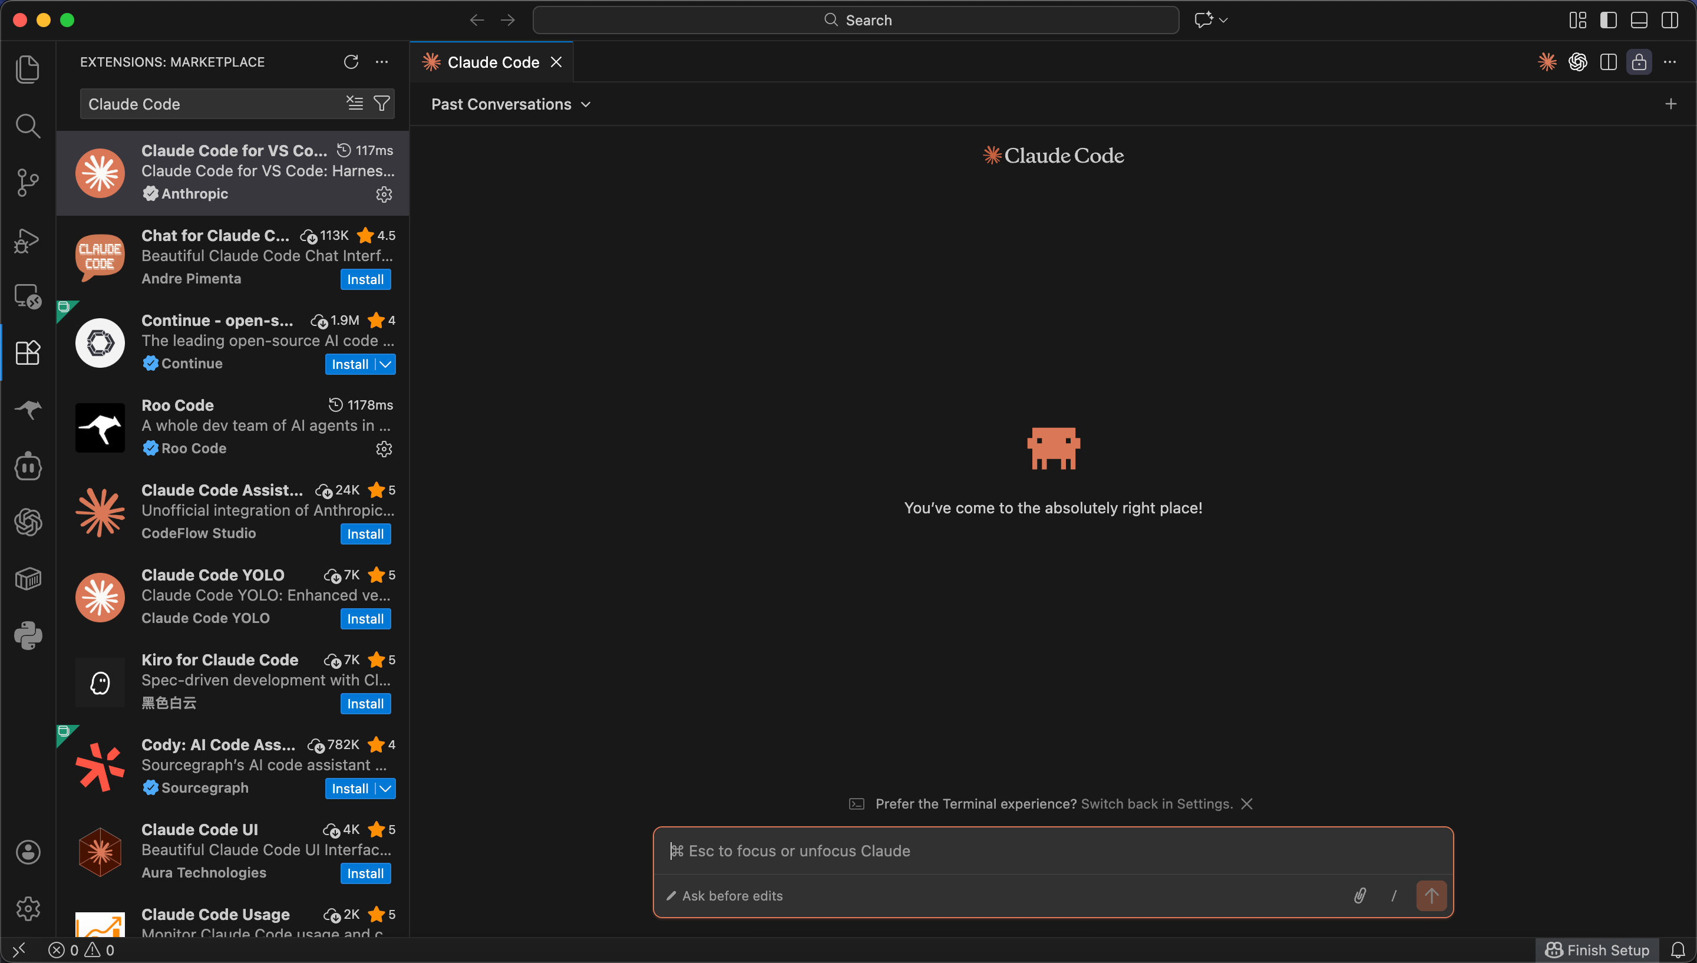Open the extensions filter options
The width and height of the screenshot is (1697, 963).
382,103
